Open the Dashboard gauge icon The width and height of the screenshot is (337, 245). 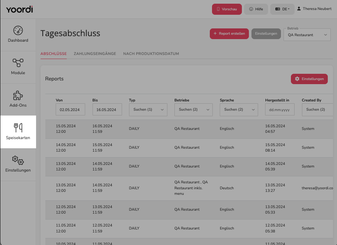(x=18, y=31)
